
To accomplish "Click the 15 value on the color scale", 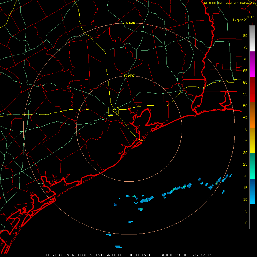I will [x=245, y=188].
